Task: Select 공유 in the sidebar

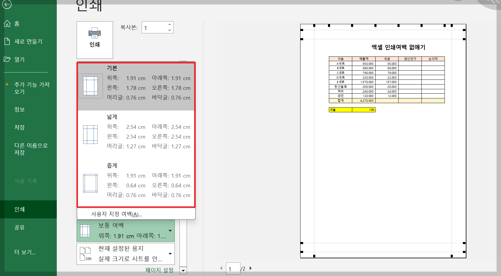Action: point(20,228)
